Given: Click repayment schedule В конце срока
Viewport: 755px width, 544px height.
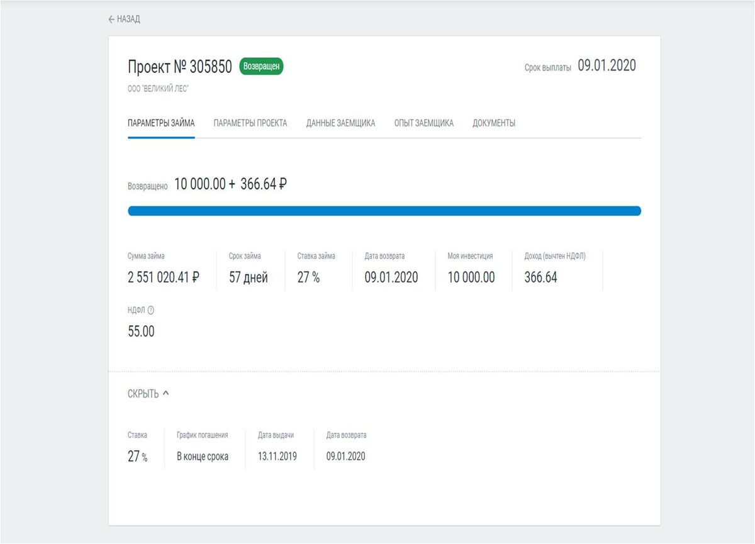Looking at the screenshot, I should click(203, 457).
